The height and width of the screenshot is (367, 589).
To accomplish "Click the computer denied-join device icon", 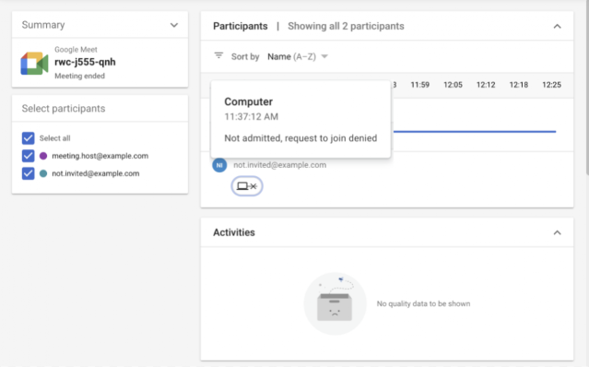I will 247,186.
